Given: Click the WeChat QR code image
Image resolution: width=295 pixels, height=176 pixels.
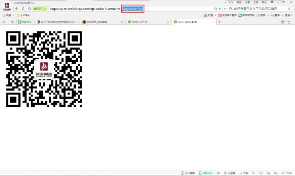Looking at the screenshot, I should tap(44, 69).
